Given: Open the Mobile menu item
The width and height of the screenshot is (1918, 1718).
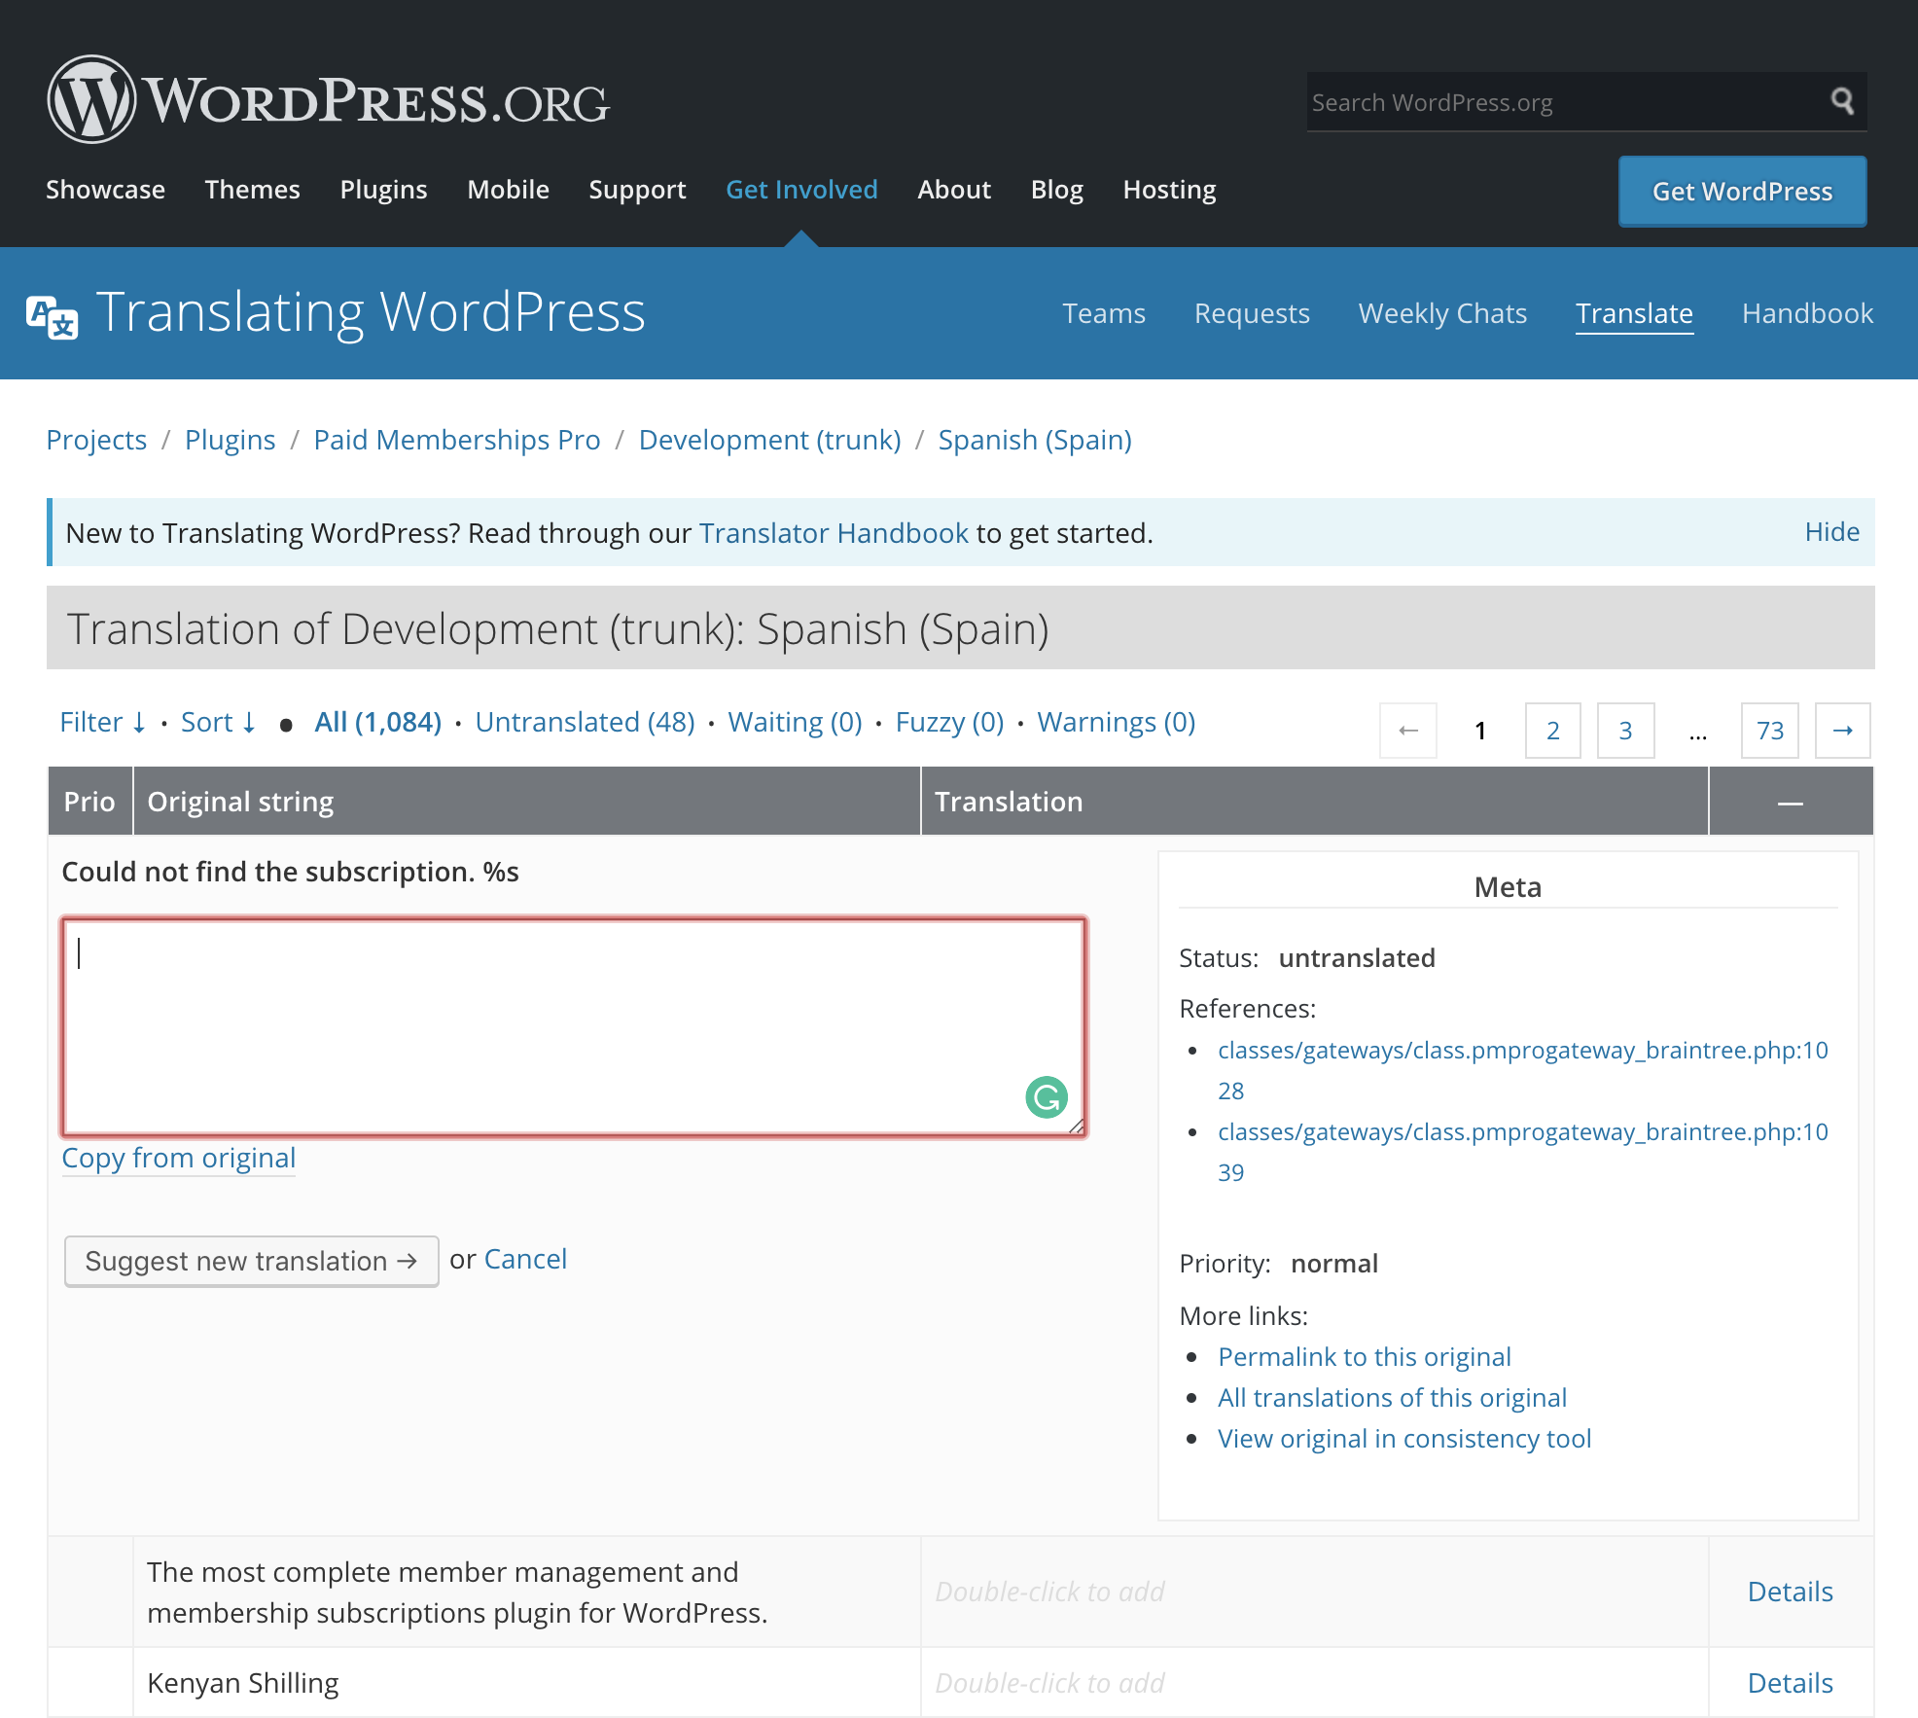Looking at the screenshot, I should coord(508,189).
